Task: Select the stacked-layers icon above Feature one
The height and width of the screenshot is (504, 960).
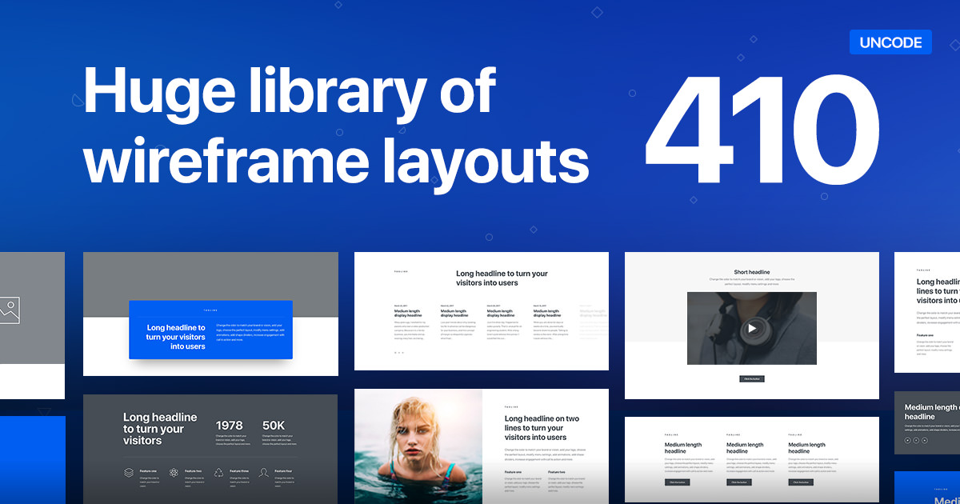Action: [129, 472]
